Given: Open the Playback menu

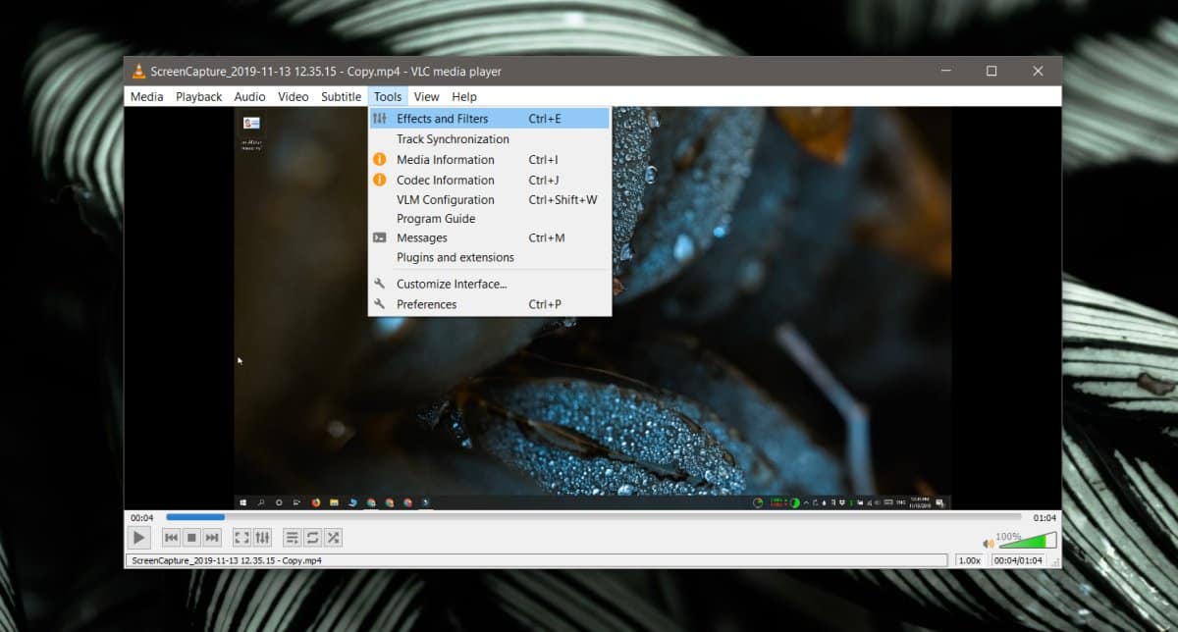Looking at the screenshot, I should (x=199, y=96).
